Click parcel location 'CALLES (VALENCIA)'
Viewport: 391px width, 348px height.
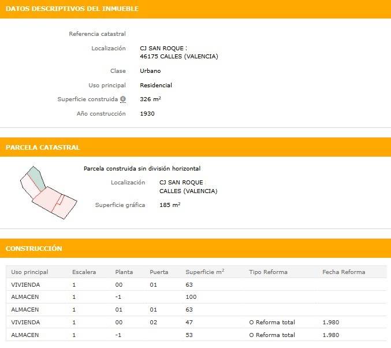[x=188, y=191]
